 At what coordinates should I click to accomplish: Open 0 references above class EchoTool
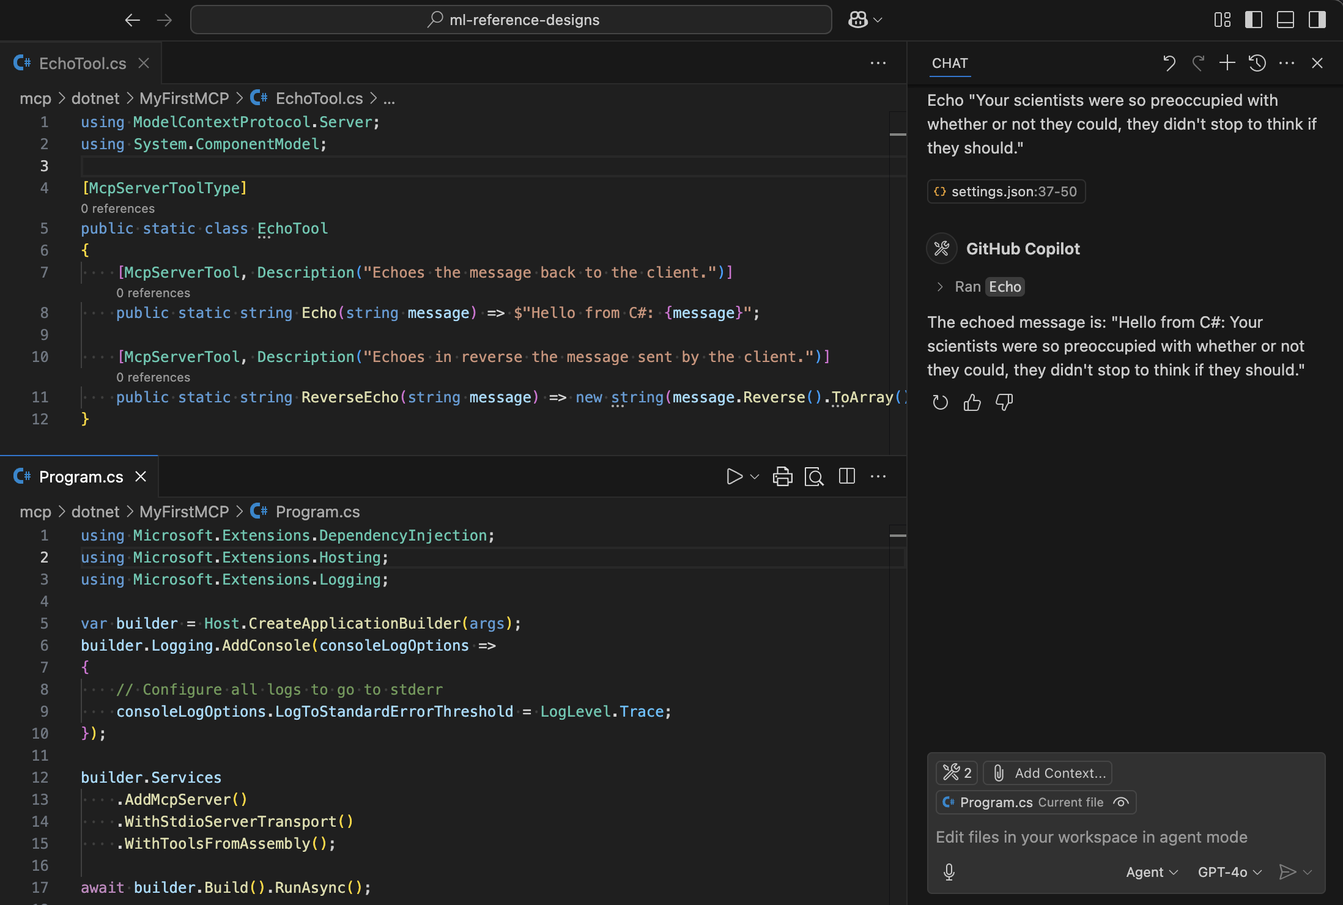click(117, 209)
